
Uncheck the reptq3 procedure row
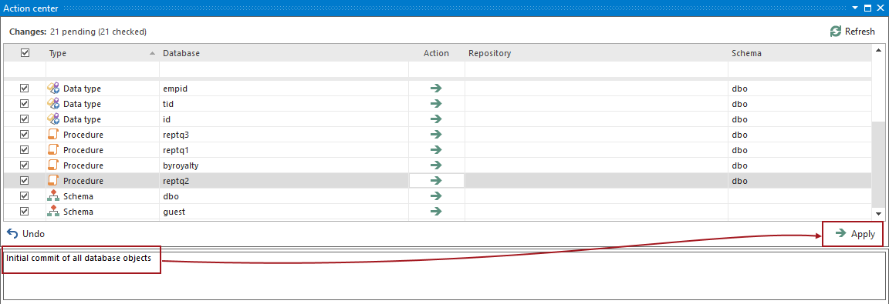tap(25, 135)
